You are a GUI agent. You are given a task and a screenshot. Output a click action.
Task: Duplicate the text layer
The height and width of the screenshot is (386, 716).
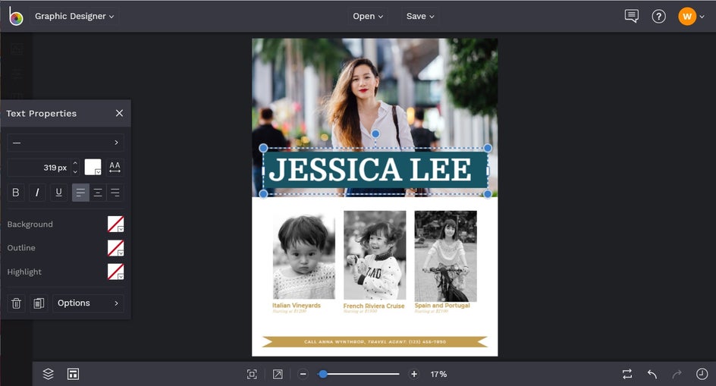coord(39,303)
